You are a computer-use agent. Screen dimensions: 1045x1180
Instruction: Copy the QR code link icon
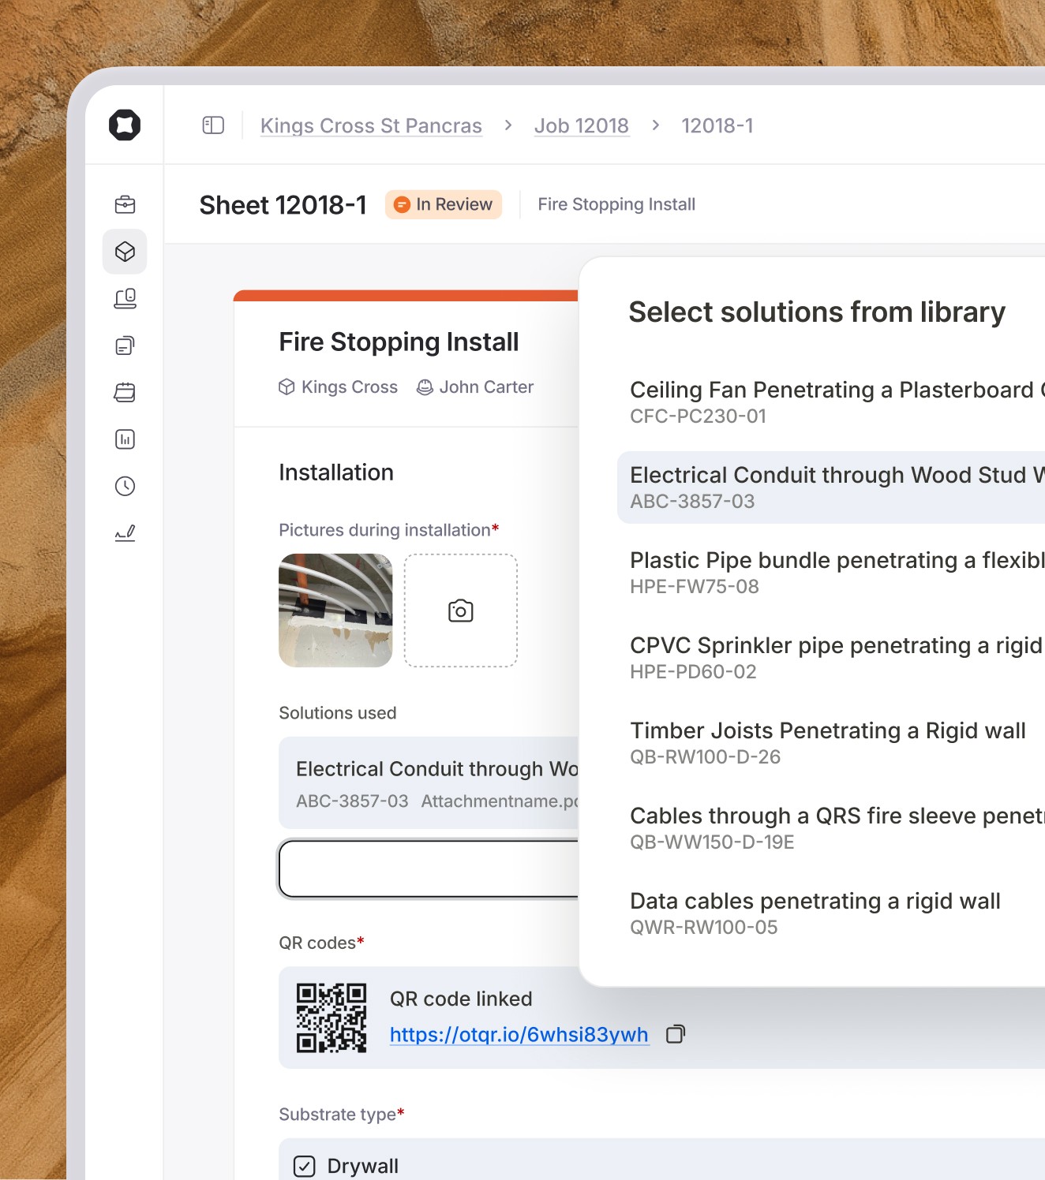[676, 1034]
